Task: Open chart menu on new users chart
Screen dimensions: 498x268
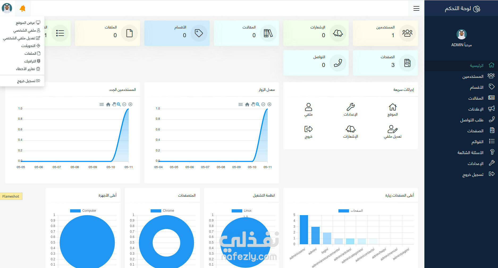Action: (102, 104)
